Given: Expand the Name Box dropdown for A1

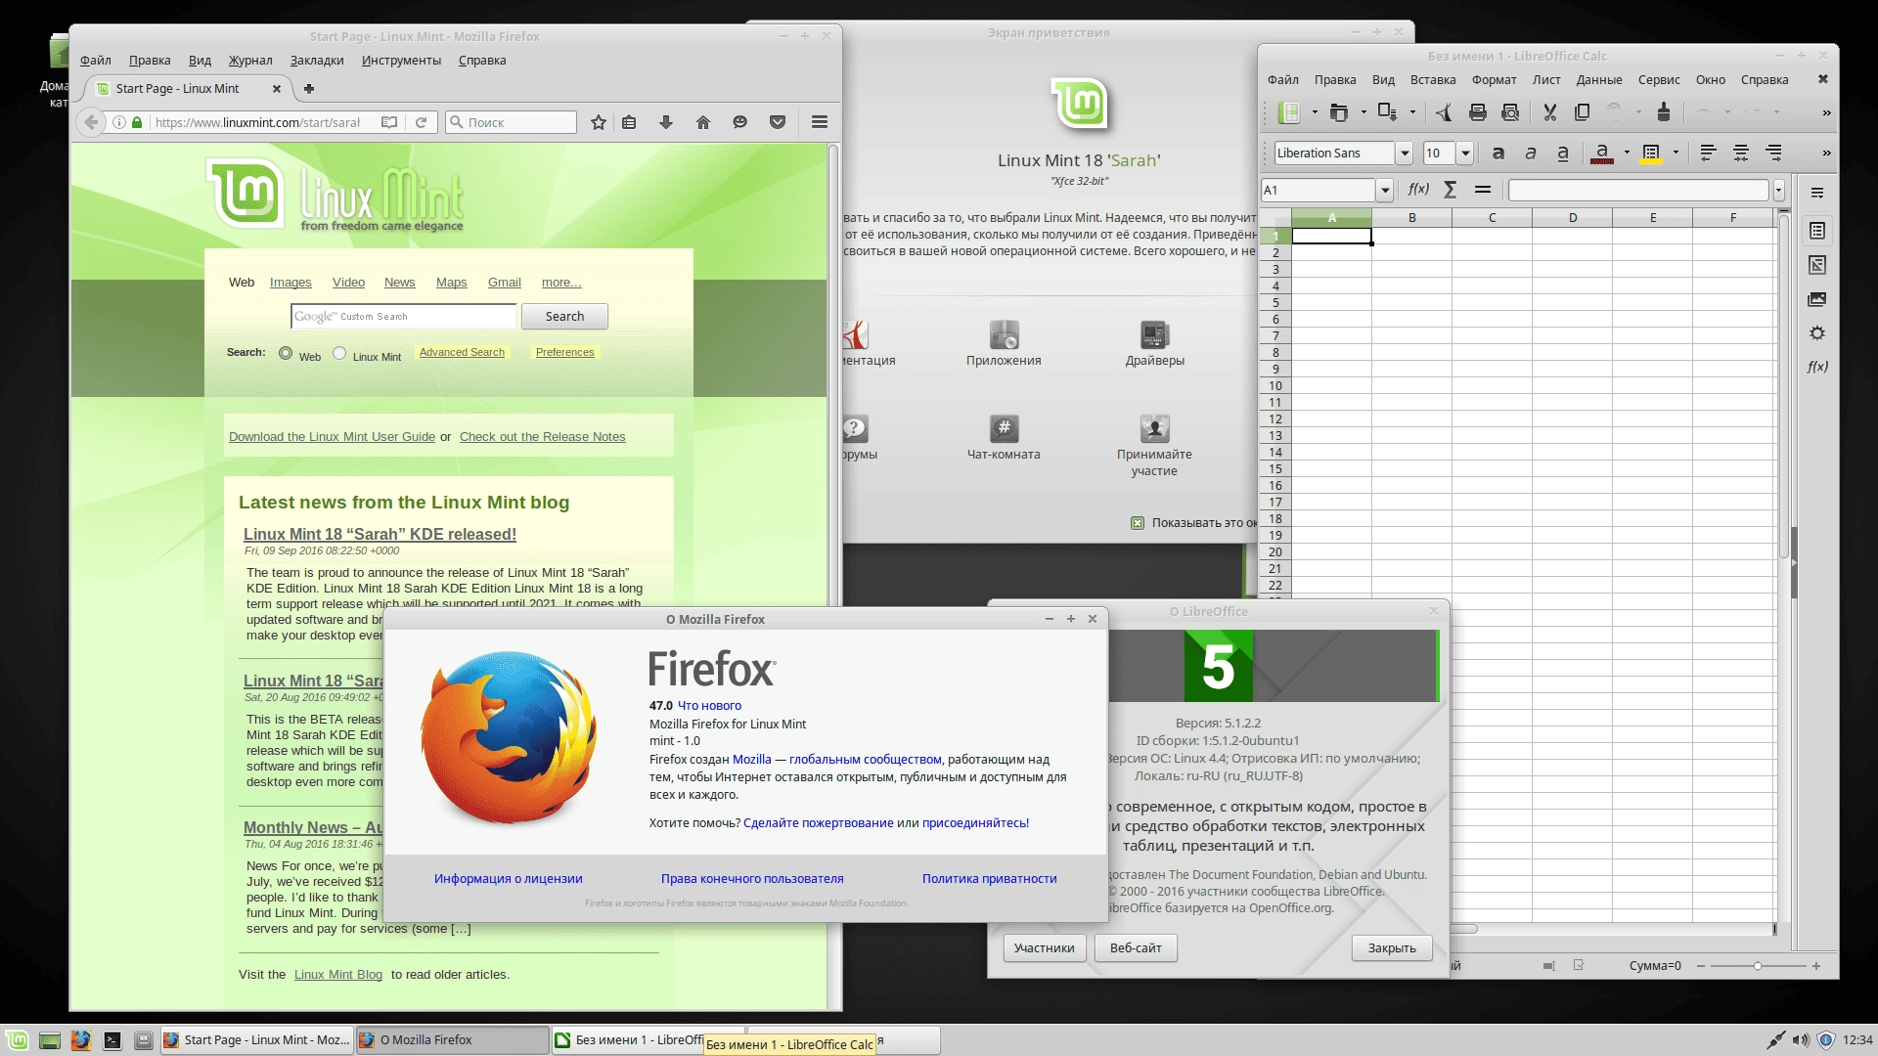Looking at the screenshot, I should [x=1385, y=191].
